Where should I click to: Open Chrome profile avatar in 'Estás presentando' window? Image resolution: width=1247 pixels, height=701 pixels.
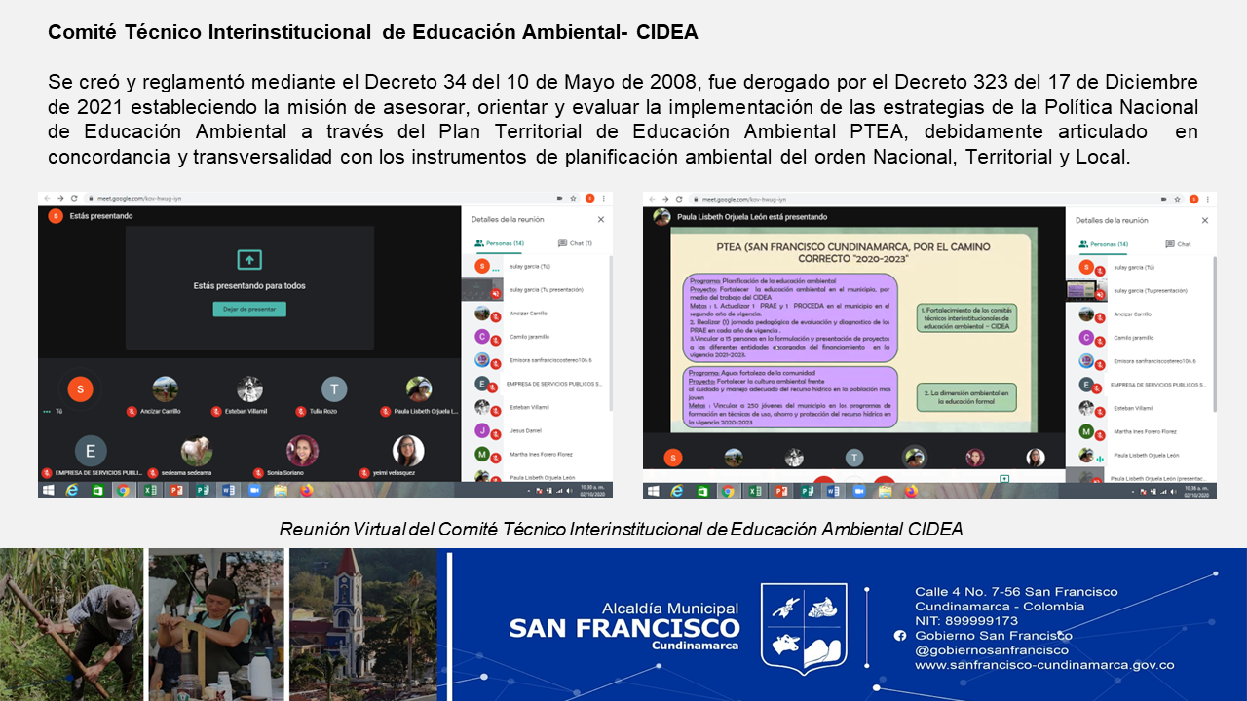click(x=589, y=198)
